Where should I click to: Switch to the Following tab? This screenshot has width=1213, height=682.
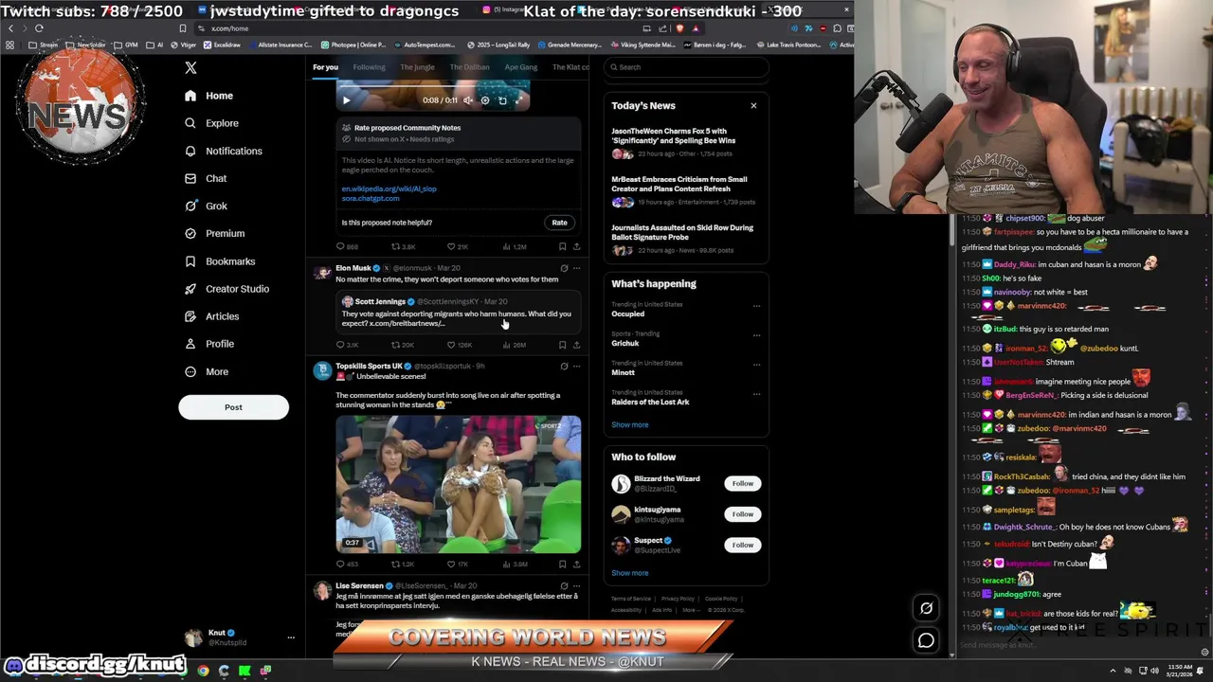click(369, 67)
